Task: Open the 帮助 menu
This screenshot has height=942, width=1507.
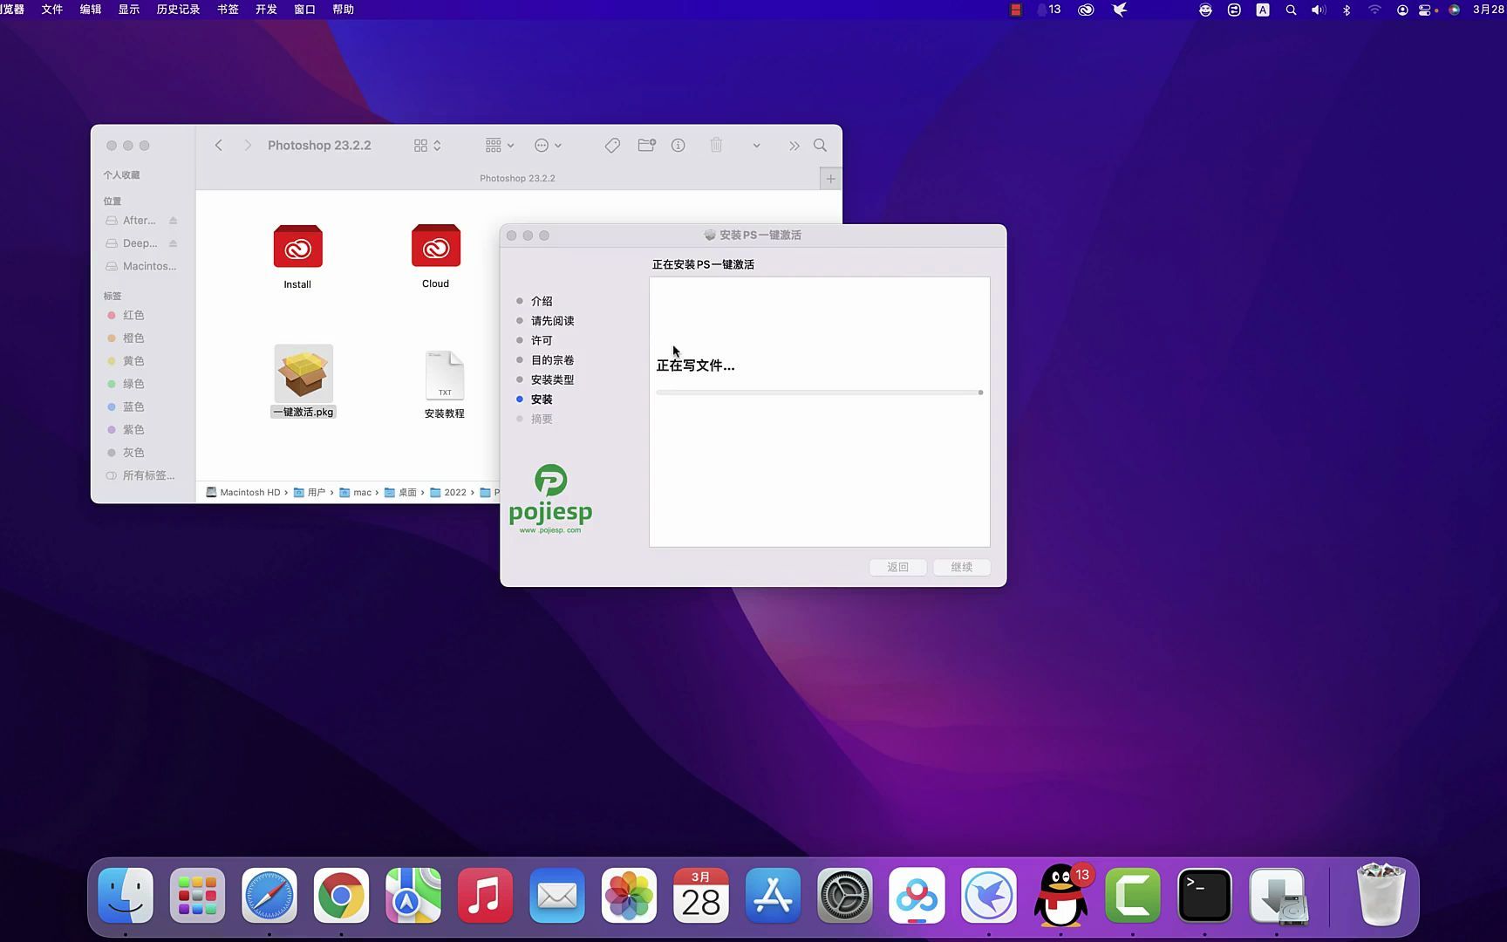Action: click(x=344, y=10)
